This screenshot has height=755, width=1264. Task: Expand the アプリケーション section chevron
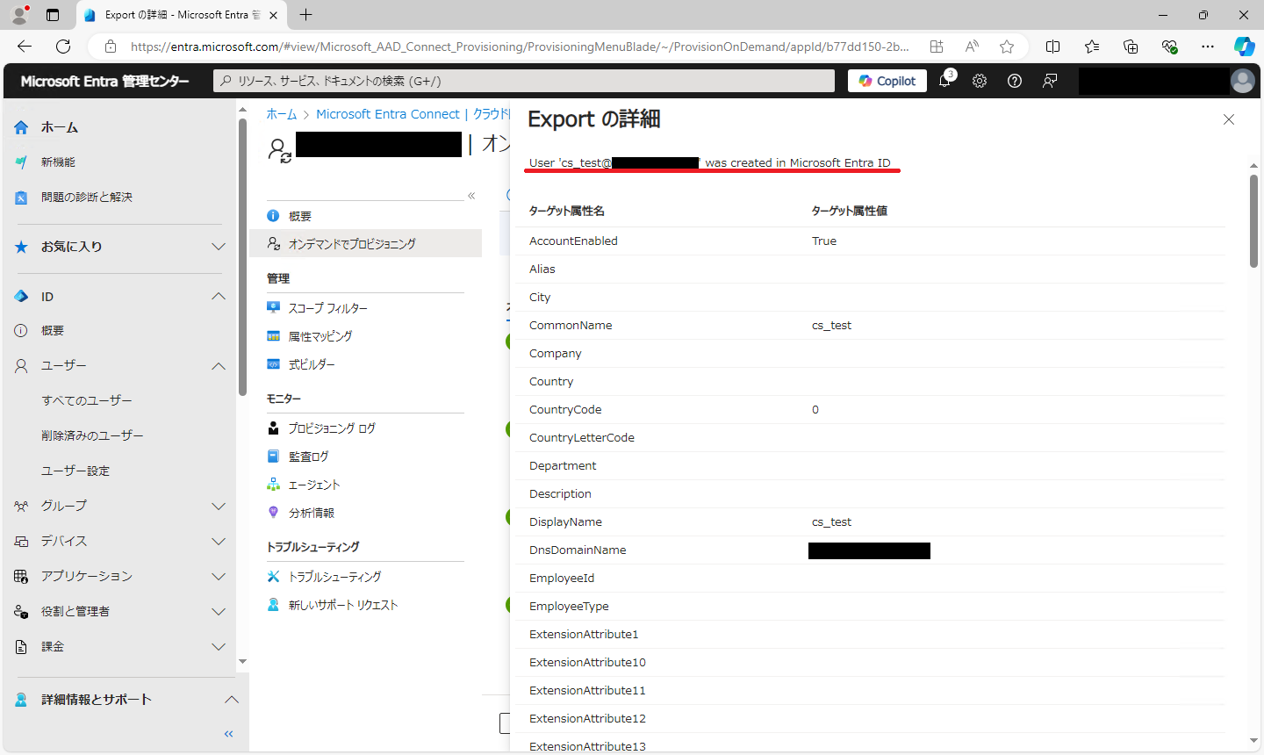[219, 577]
